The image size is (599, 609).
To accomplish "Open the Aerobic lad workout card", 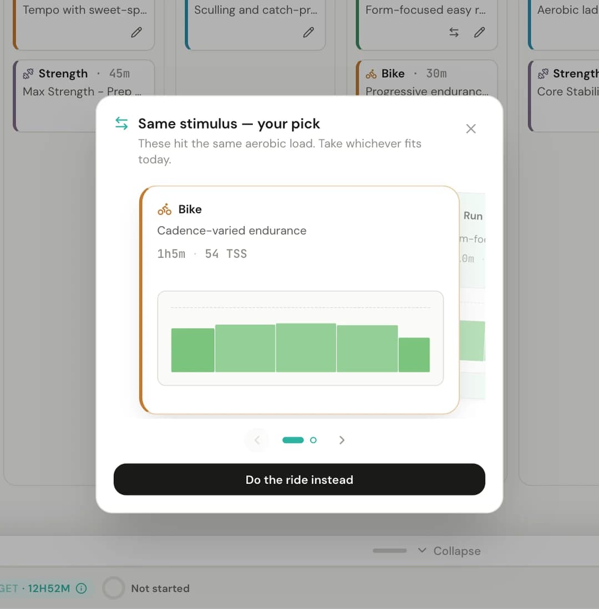I will click(564, 25).
